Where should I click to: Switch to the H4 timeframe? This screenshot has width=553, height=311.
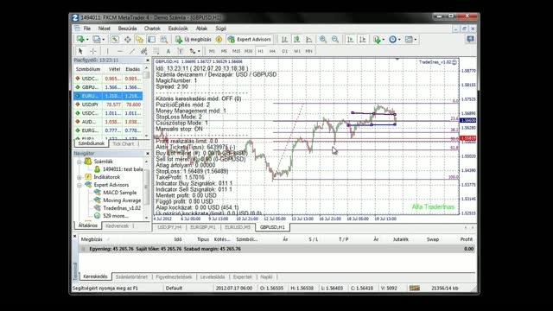pos(272,51)
